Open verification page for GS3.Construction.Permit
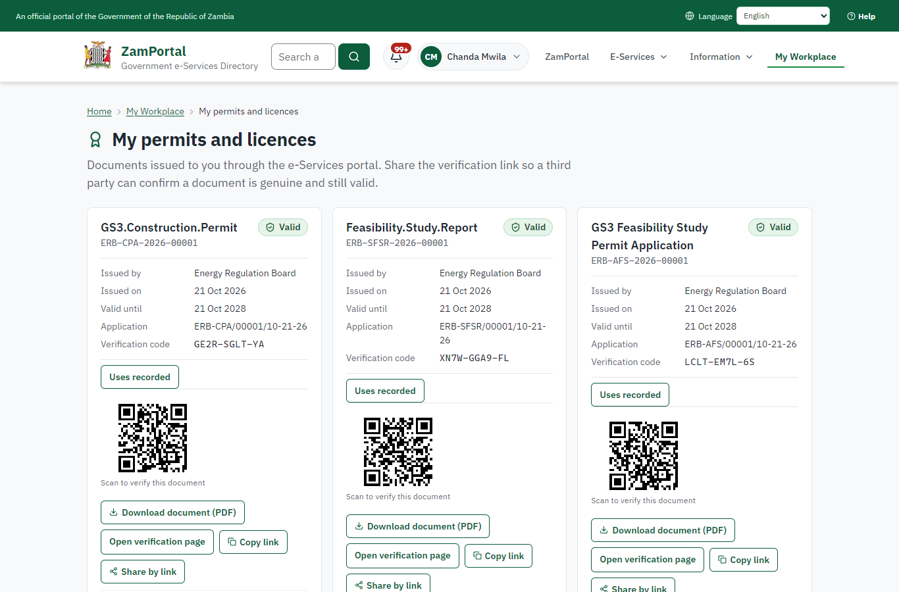The image size is (899, 592). point(157,542)
